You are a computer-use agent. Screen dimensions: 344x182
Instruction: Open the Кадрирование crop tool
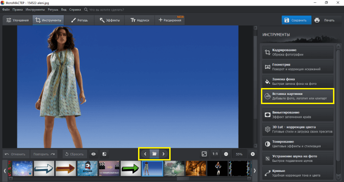click(298, 52)
